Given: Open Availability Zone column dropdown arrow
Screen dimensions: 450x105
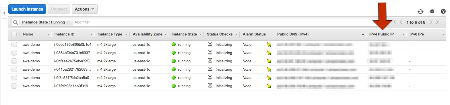Looking at the screenshot, I should pyautogui.click(x=165, y=34).
